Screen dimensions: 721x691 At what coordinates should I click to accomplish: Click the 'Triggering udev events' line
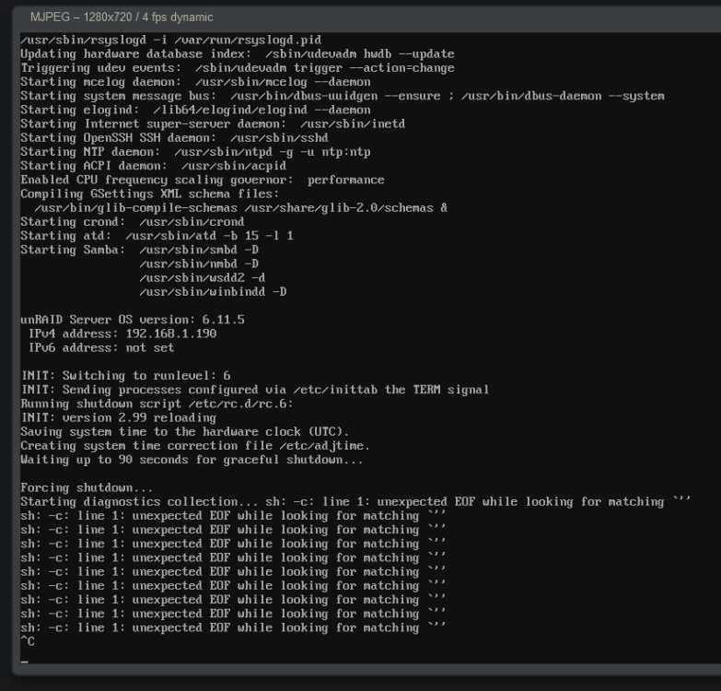238,68
